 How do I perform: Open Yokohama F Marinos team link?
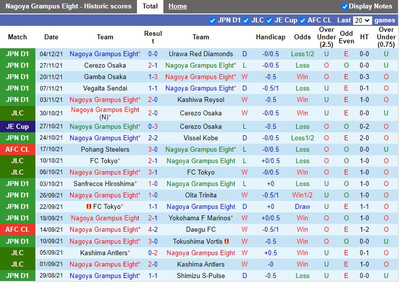(199, 218)
